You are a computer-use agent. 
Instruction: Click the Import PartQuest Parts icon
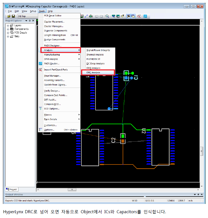coord(41,70)
